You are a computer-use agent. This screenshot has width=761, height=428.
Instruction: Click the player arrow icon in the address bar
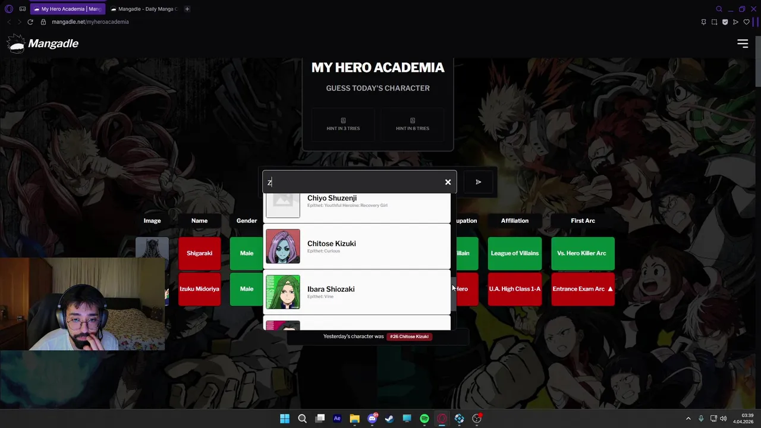pos(735,22)
